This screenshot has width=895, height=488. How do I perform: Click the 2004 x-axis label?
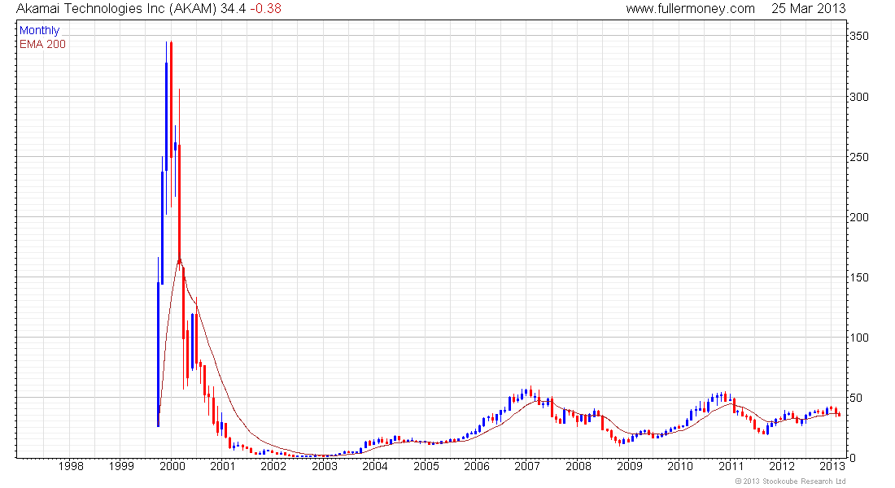pos(375,466)
